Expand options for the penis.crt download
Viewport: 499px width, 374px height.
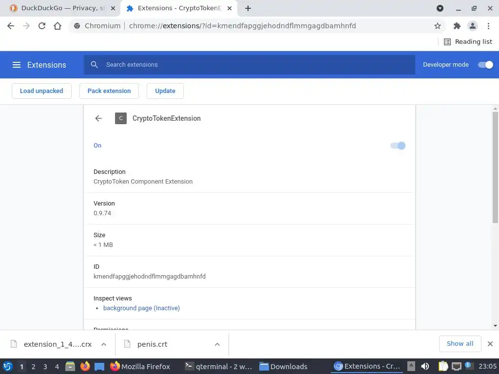point(217,344)
